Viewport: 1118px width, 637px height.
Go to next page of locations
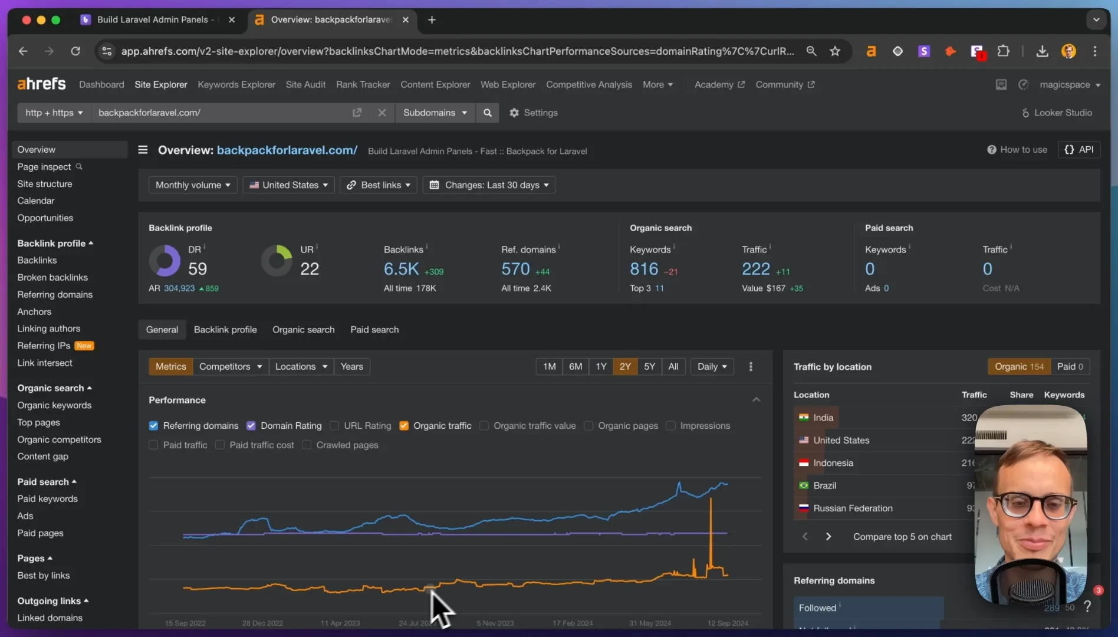828,537
